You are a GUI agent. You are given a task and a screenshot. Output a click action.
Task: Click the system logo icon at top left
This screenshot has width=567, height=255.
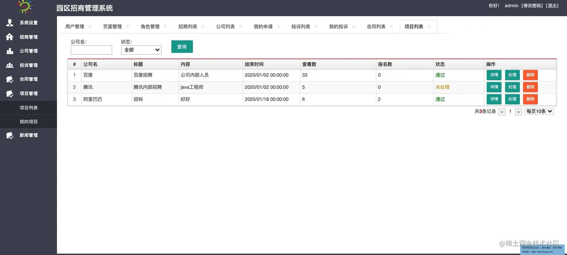(25, 6)
